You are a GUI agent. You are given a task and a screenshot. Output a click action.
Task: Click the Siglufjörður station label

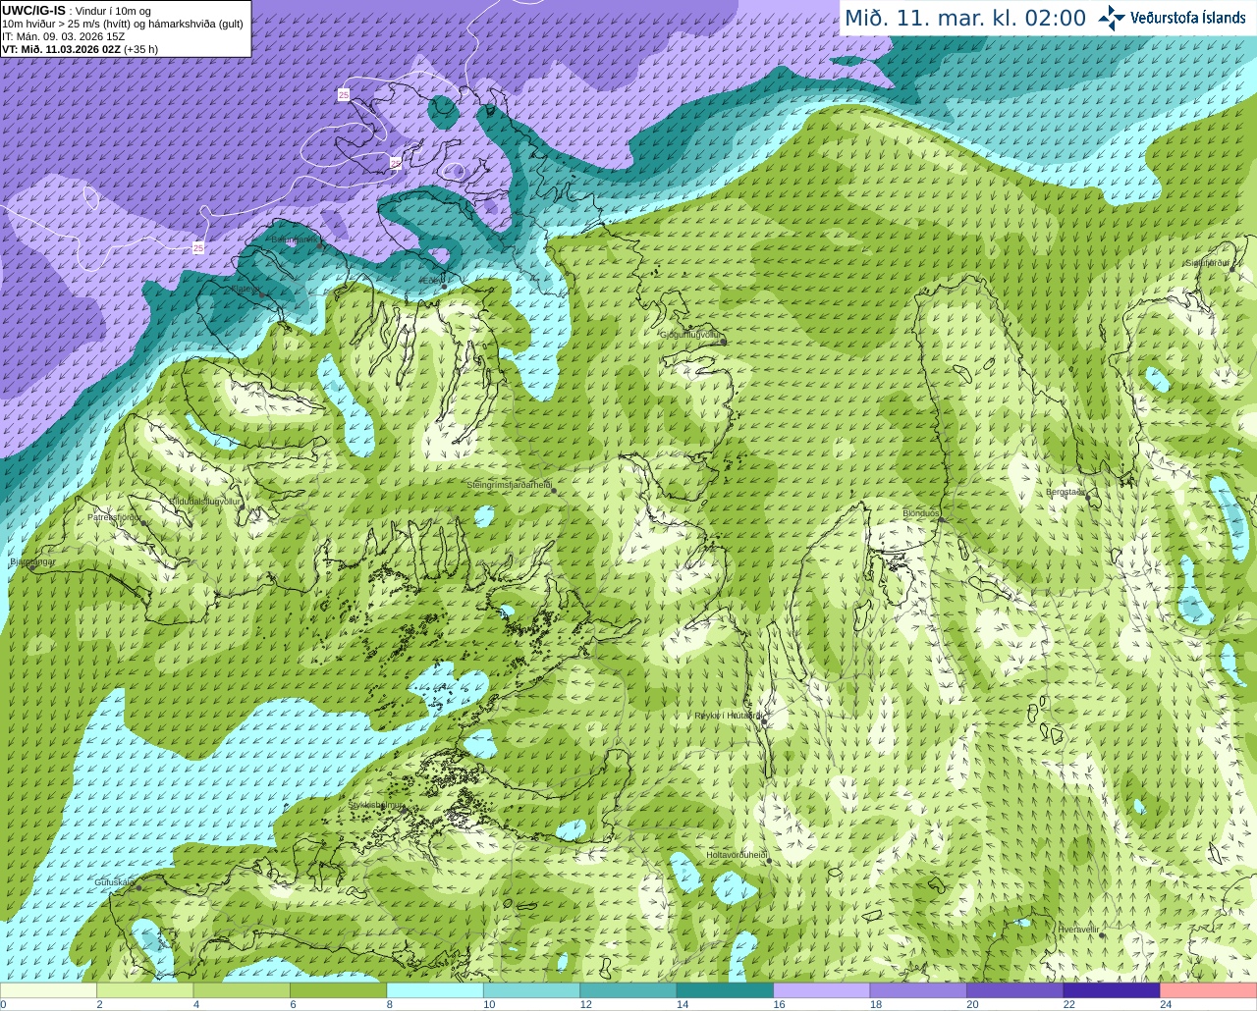pos(1208,263)
